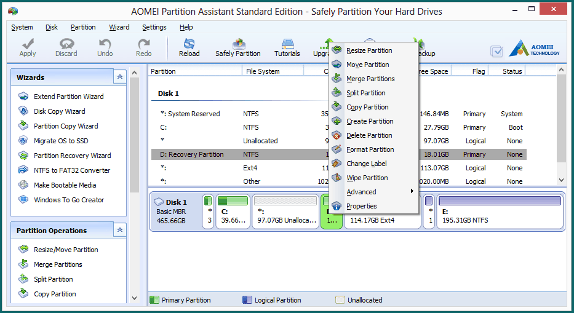This screenshot has height=313, width=574.
Task: Select the Other file system partition row
Action: [338, 181]
